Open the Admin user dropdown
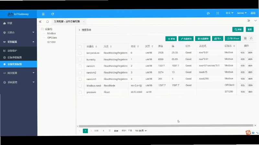 pyautogui.click(x=242, y=13)
